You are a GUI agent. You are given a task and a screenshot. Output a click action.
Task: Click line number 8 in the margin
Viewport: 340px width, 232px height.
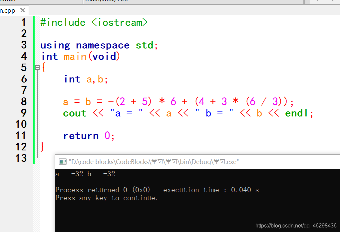point(24,101)
